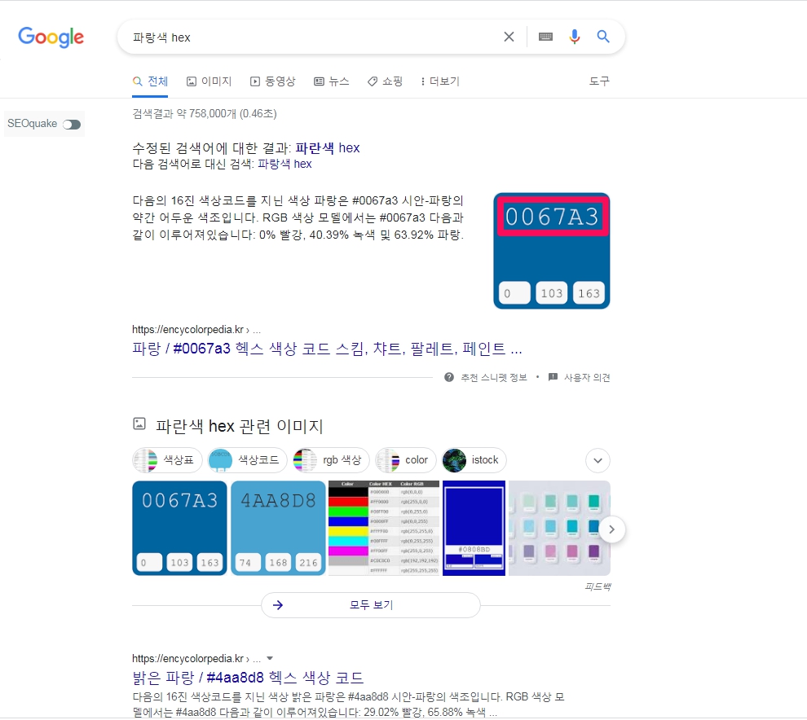807x720 pixels.
Task: Open the 더보기 menu
Action: coord(440,81)
